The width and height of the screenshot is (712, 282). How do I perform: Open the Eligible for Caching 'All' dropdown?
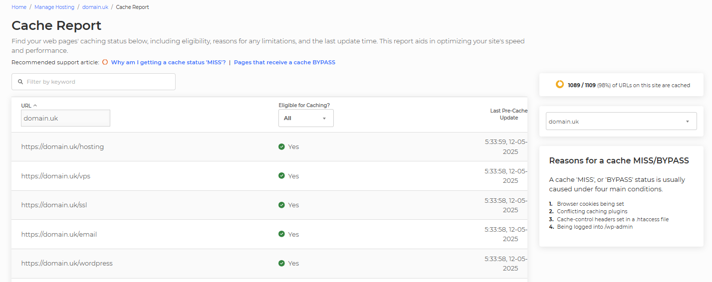(x=306, y=118)
